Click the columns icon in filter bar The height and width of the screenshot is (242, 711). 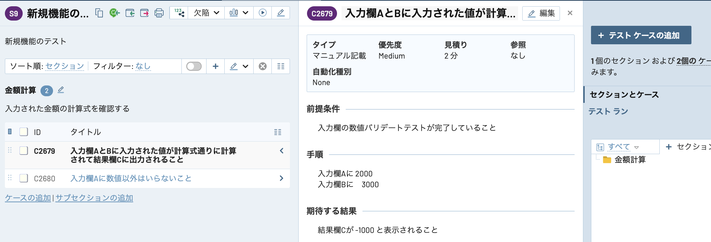(281, 66)
